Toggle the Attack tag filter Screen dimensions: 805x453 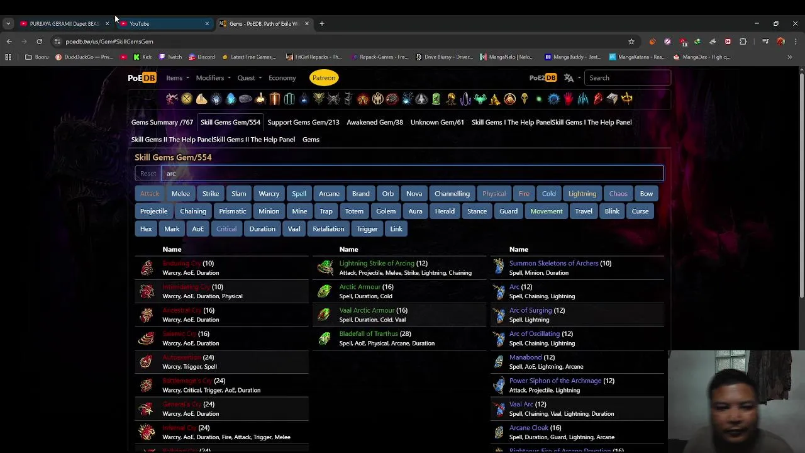pyautogui.click(x=150, y=194)
